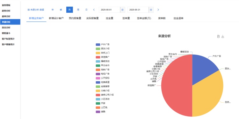Click the list icon beside 来源分析-数据

pos(28,10)
